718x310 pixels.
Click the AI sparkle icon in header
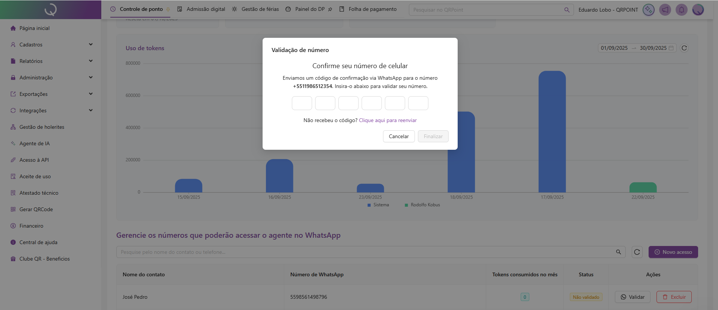click(x=648, y=10)
